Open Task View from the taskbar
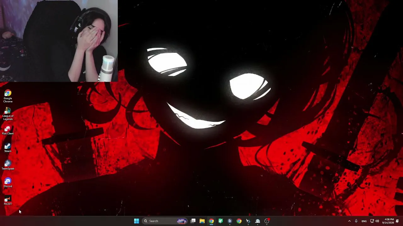 click(193, 221)
